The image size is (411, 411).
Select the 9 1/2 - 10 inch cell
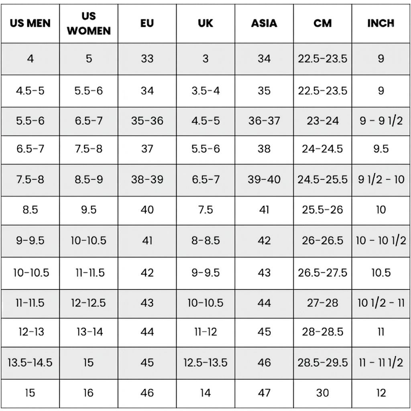click(381, 179)
